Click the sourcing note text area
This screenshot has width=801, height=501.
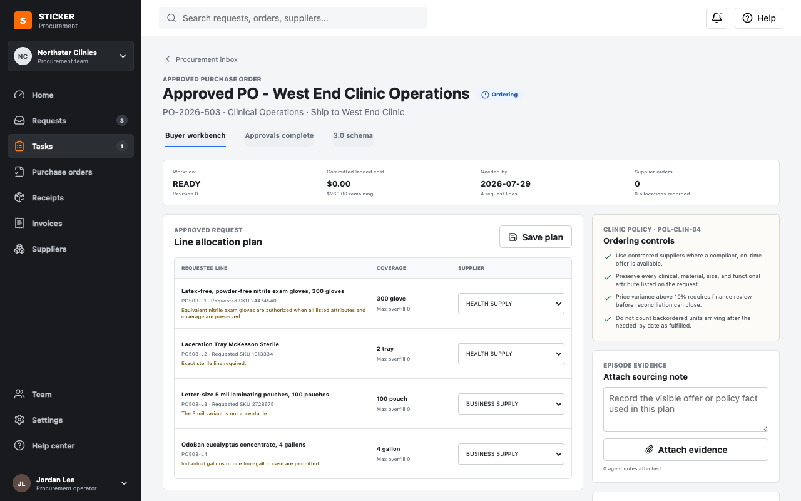pyautogui.click(x=686, y=410)
